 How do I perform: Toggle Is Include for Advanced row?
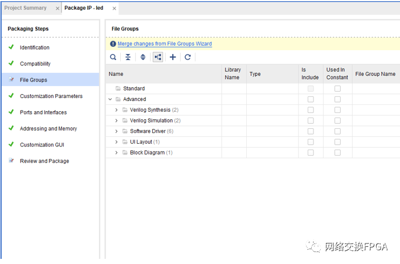tap(311, 99)
